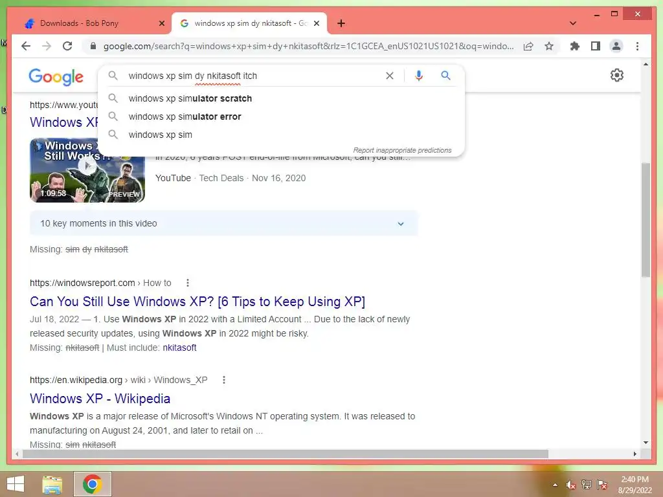Click the https://windowsreport.com breadcrumb

tap(82, 283)
